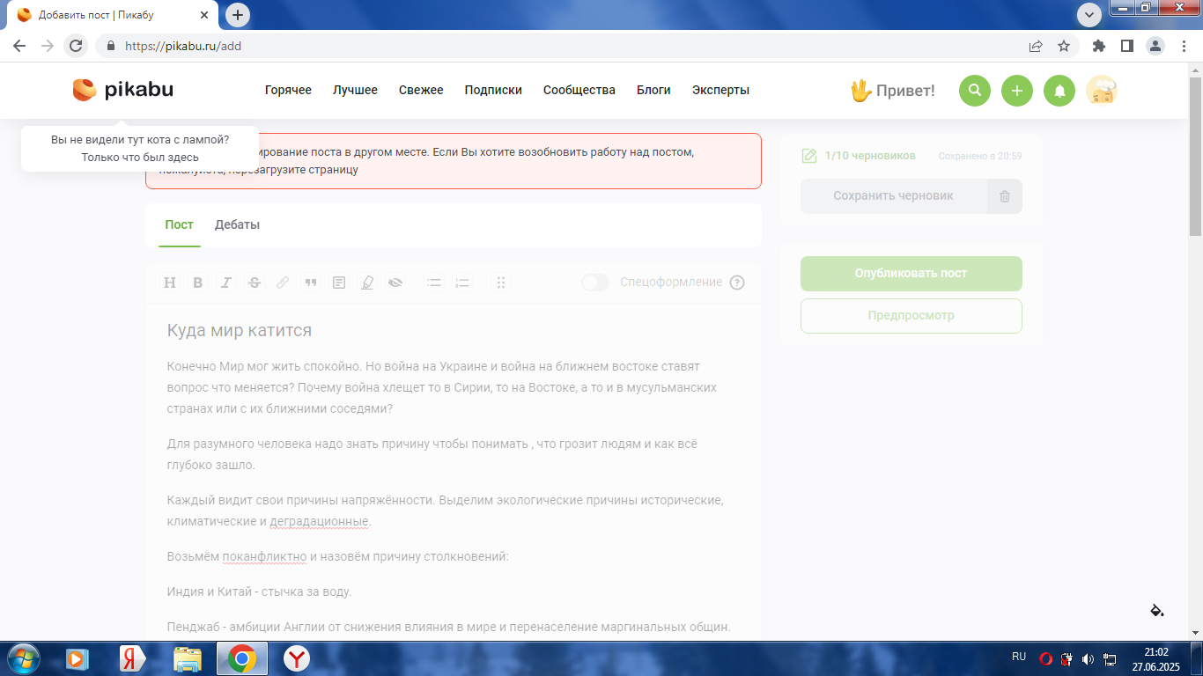1203x676 pixels.
Task: Open notifications bell
Action: coord(1059,91)
